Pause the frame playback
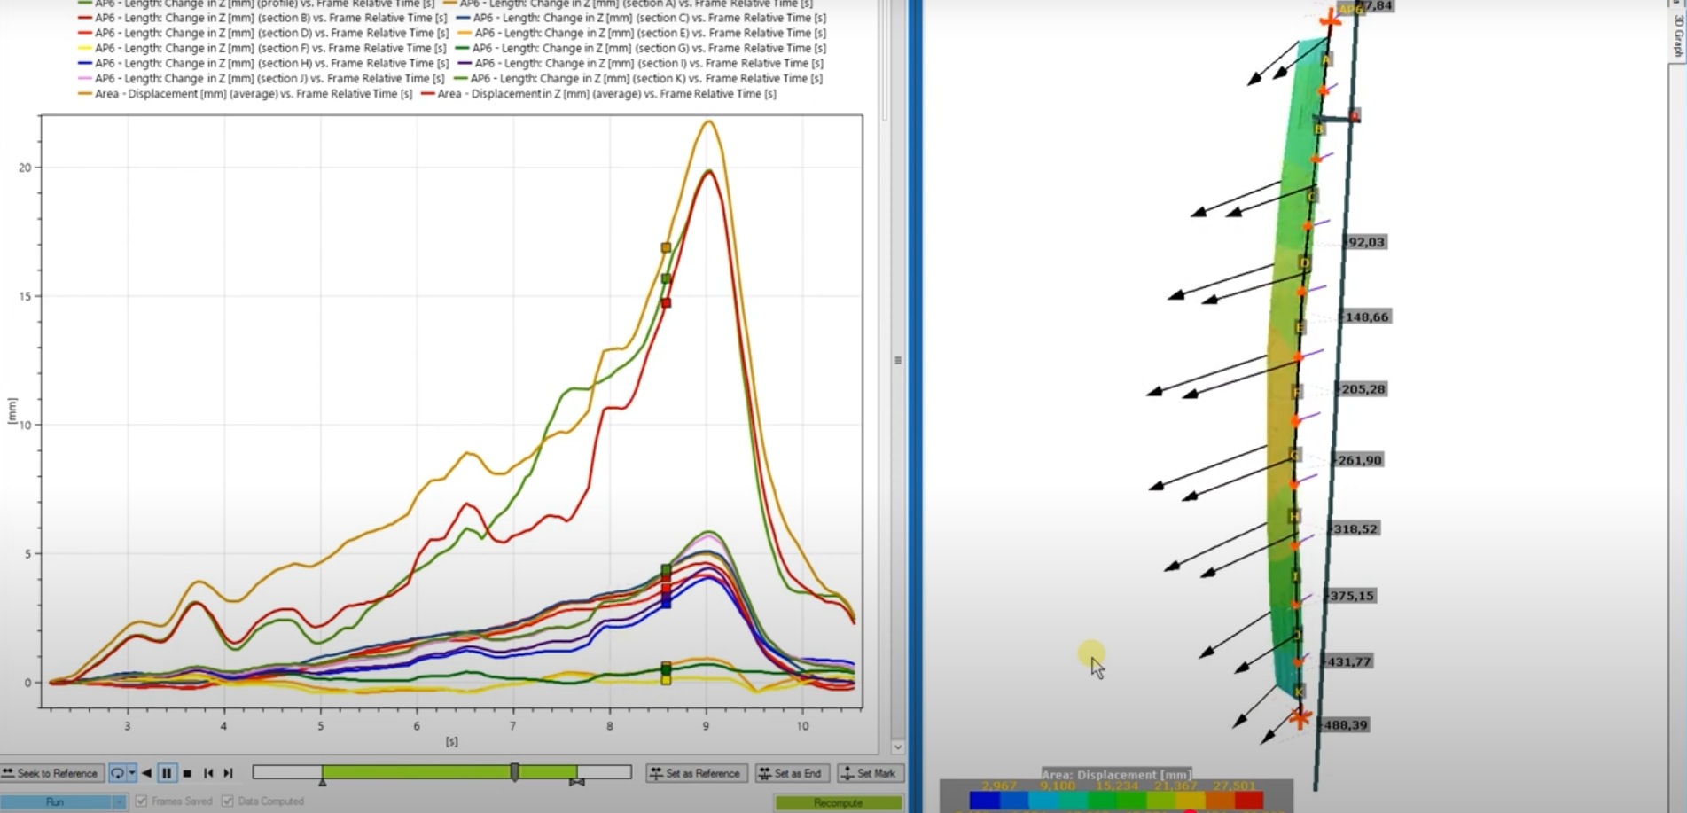The image size is (1687, 813). pos(167,773)
